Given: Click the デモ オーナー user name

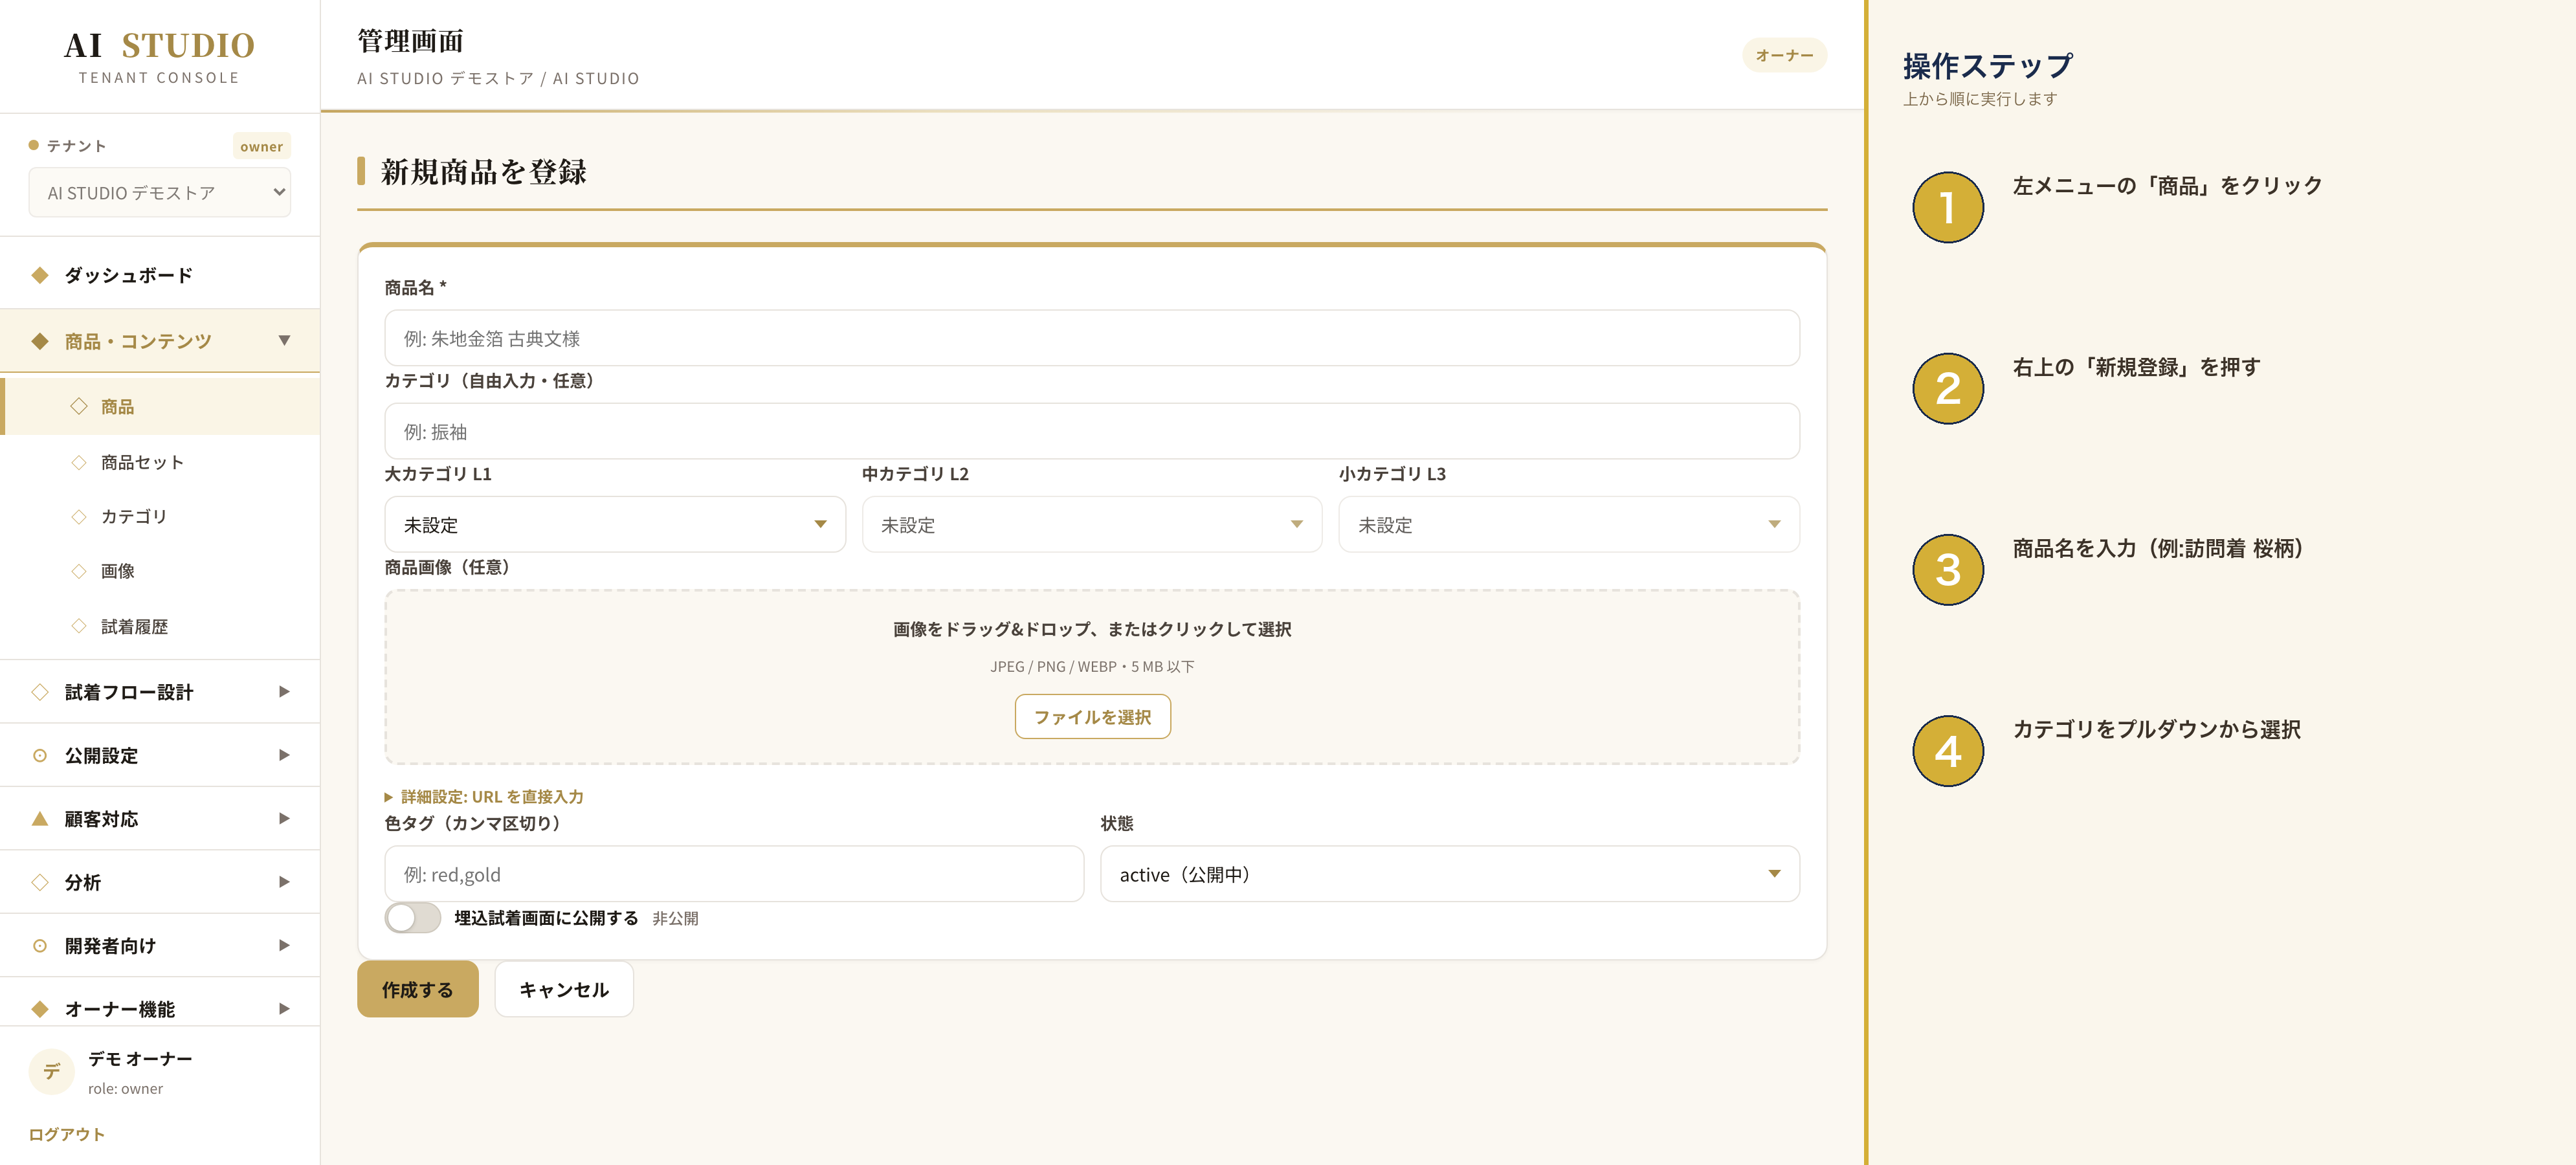Looking at the screenshot, I should click(x=140, y=1058).
